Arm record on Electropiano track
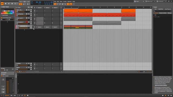The image size is (173, 97). click(x=27, y=22)
